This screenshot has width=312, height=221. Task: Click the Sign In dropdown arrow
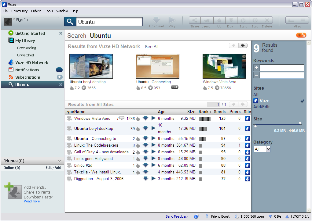14,19
